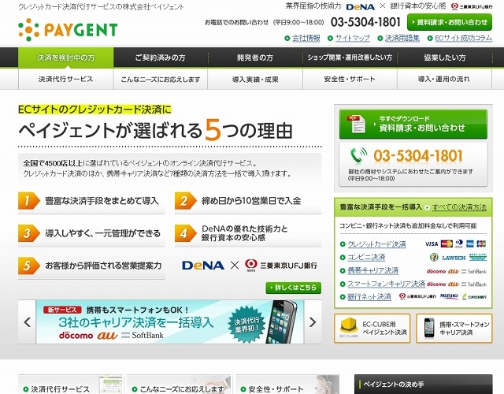Click the sidebar 資料請求・お問い合わせ download button
Viewport: 504px width, 394px height.
pos(413,125)
